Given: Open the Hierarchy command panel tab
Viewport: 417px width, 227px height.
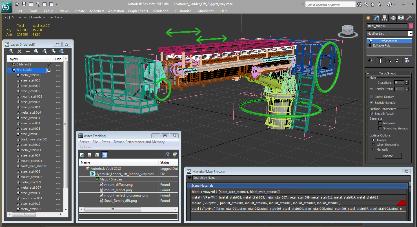Looking at the screenshot, I should pyautogui.click(x=385, y=18).
